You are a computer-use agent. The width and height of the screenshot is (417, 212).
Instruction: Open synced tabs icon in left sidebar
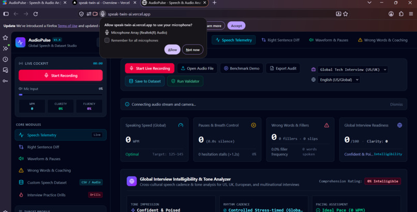pos(5,70)
